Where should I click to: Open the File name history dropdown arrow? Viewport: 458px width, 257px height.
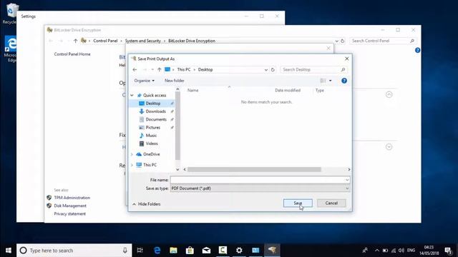point(347,180)
